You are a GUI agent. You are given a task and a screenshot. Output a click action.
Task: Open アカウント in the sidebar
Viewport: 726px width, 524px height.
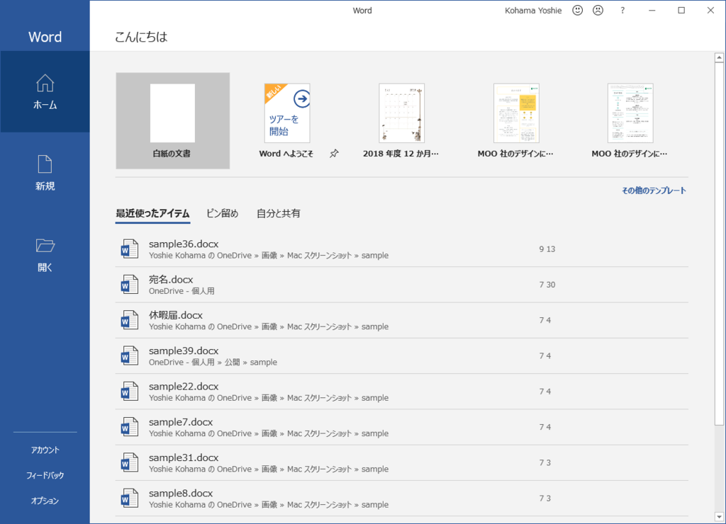click(45, 450)
